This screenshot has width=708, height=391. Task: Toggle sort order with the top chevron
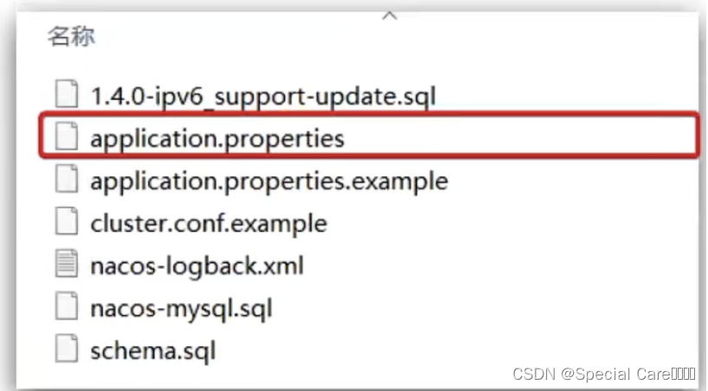389,16
